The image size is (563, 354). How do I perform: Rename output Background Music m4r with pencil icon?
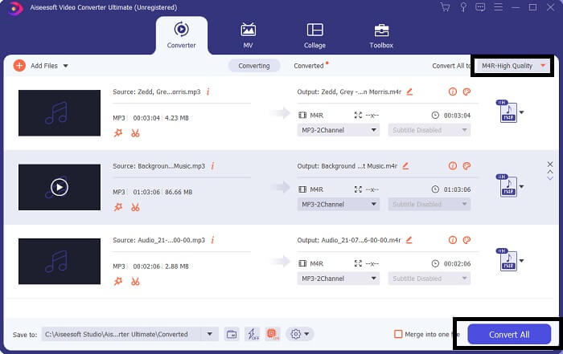[x=405, y=166]
